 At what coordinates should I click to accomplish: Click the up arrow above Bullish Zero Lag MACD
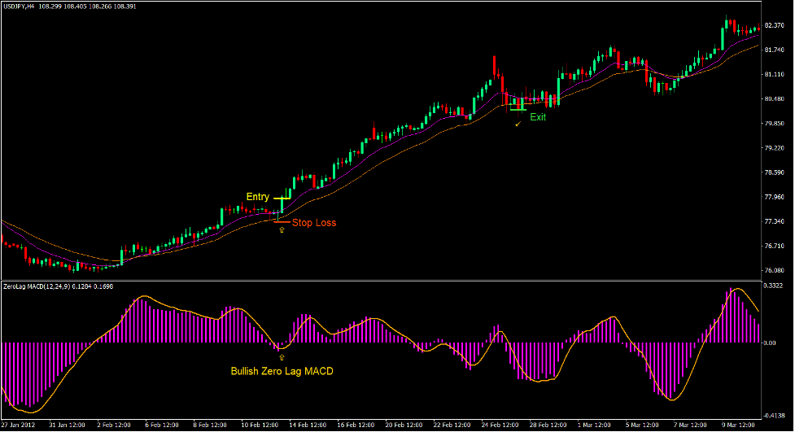click(x=282, y=356)
